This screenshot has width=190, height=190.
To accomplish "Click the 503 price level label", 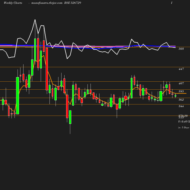I will (181, 49).
